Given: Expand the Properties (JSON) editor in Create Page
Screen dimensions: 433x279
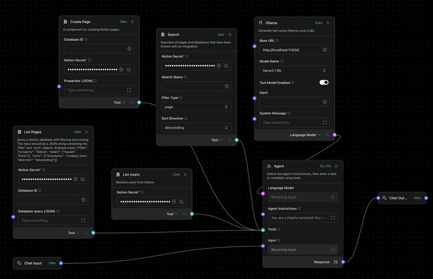Looking at the screenshot, I should 129,90.
